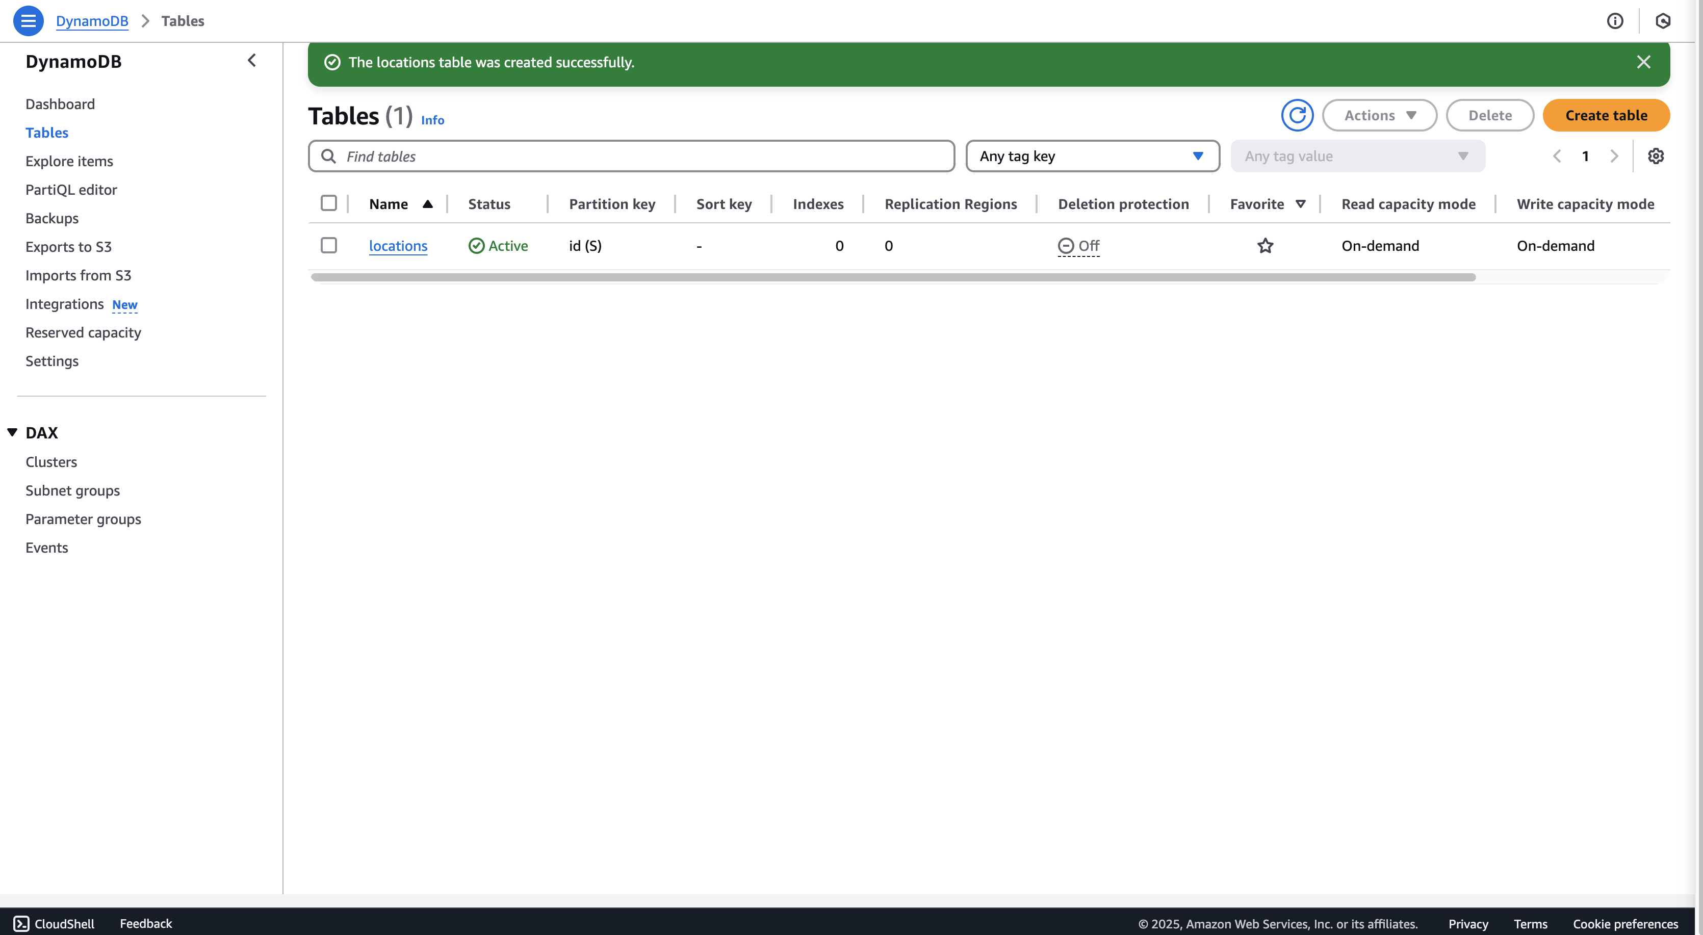Open Parameter groups in sidebar
Image resolution: width=1703 pixels, height=935 pixels.
[83, 519]
